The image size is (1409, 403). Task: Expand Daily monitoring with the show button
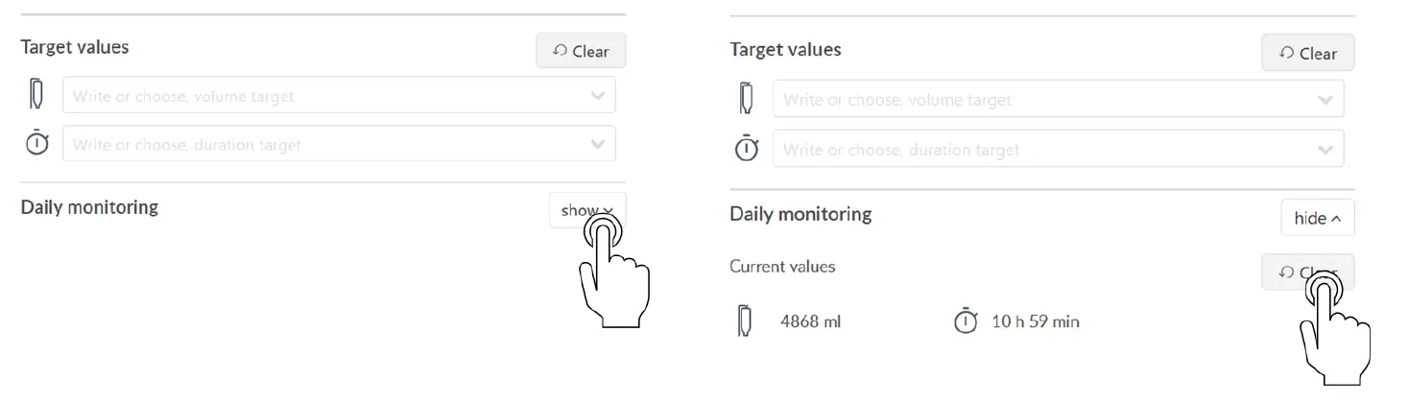pyautogui.click(x=586, y=210)
